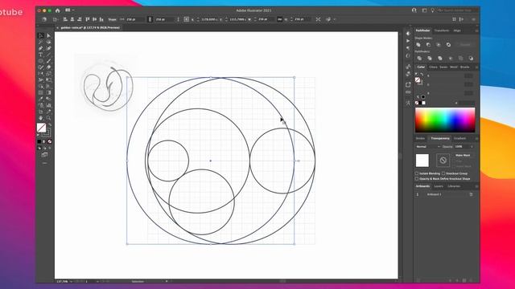Set toolbar paint mode to Color
515x289 pixels.
click(x=39, y=141)
